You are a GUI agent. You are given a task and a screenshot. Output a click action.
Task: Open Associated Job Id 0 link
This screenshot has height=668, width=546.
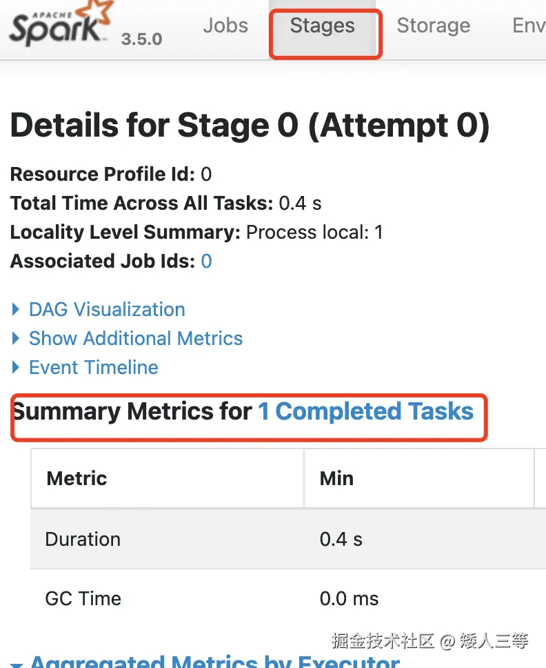point(206,262)
